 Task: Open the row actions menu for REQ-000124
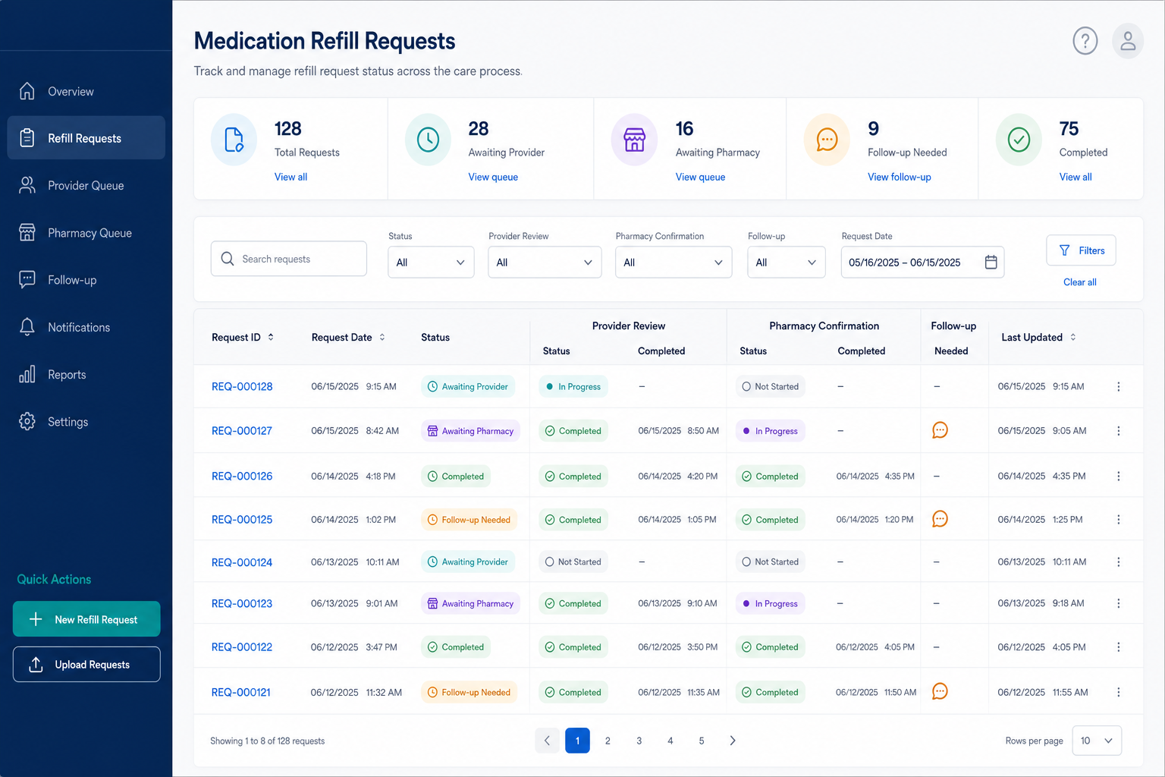(x=1118, y=562)
